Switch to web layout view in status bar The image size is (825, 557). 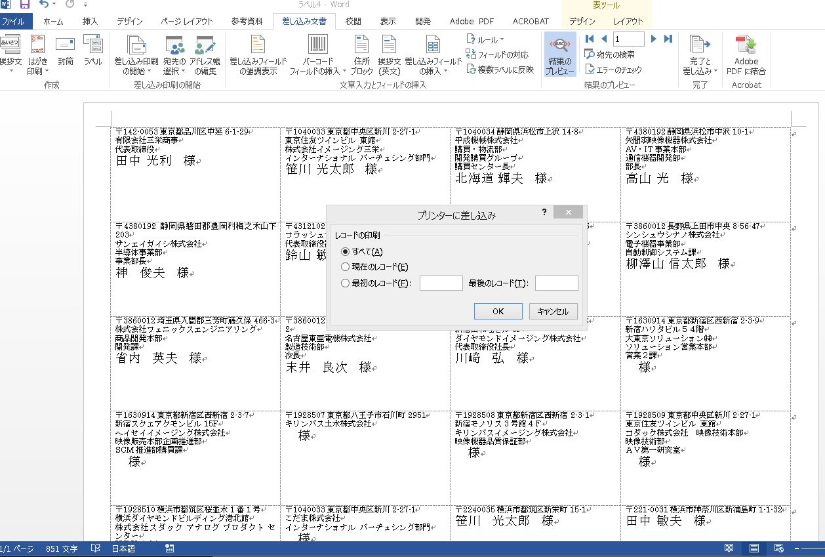pyautogui.click(x=779, y=548)
